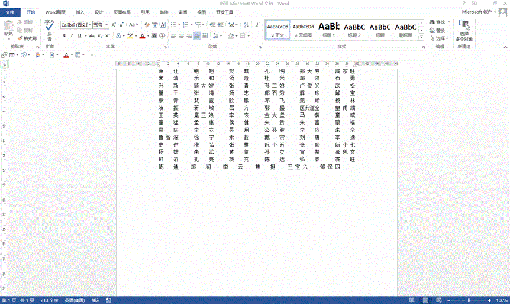Click the Replace (替换) button
Viewport: 510px width, 304px height.
[437, 30]
